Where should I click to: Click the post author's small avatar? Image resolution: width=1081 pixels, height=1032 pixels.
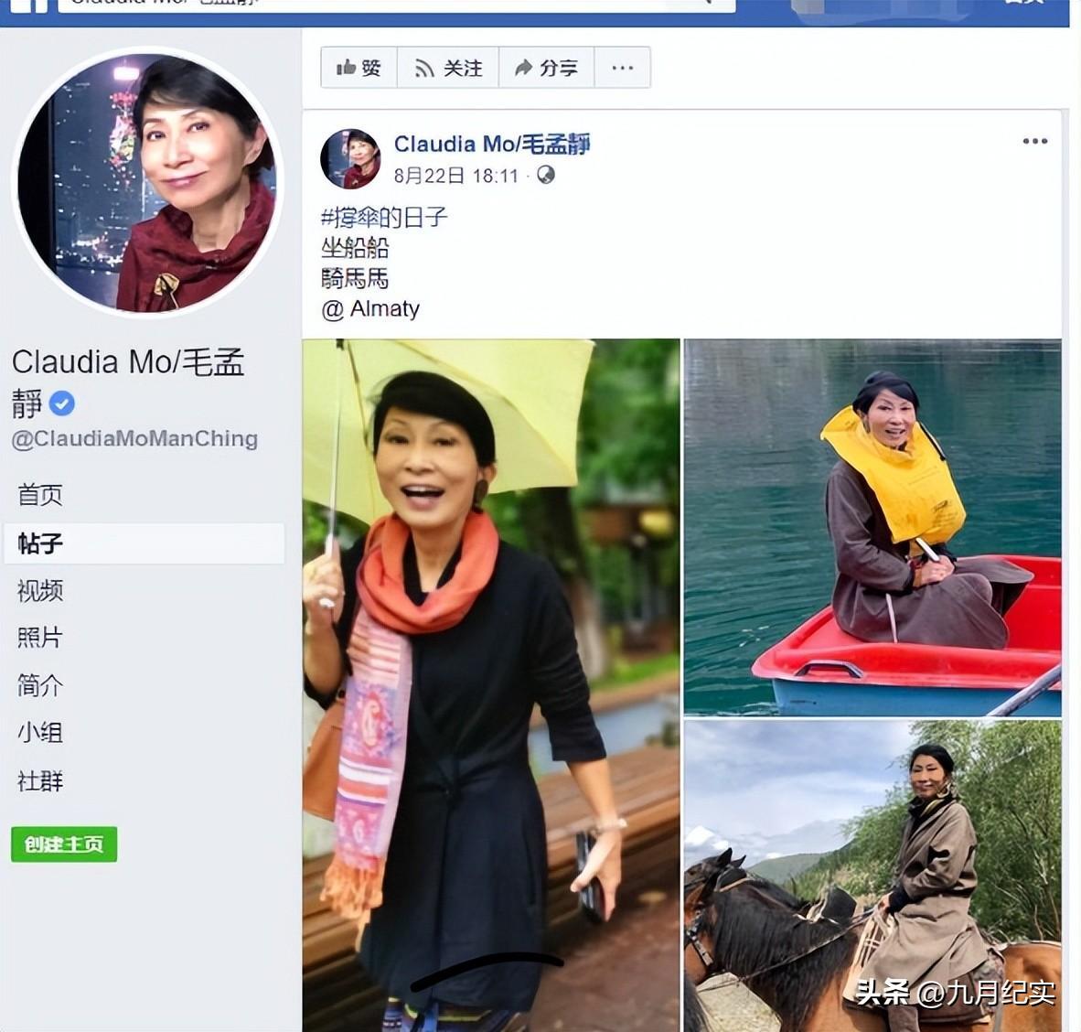pos(351,158)
